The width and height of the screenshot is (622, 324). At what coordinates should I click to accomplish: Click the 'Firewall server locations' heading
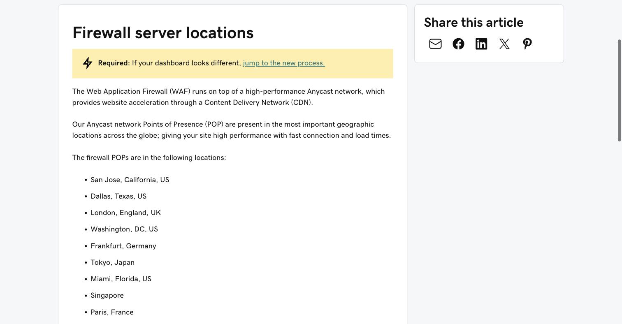point(163,33)
